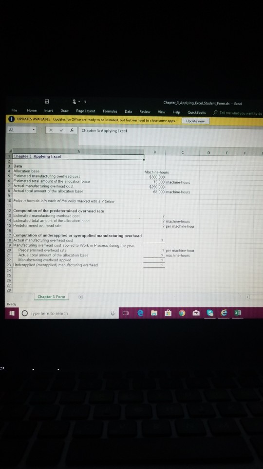The width and height of the screenshot is (263, 469).
Task: Select 'Actual manufacturing overhead cost' in row 7
Action: coord(78,186)
